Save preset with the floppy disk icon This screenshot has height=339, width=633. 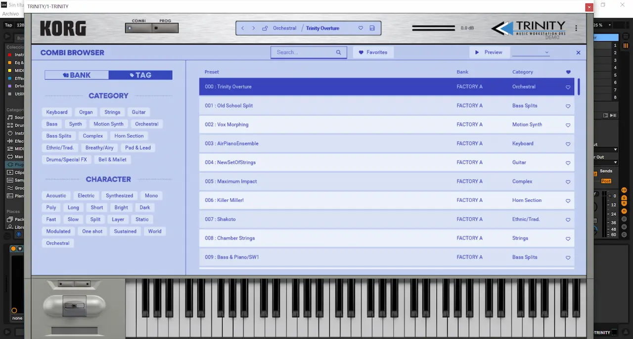click(372, 28)
